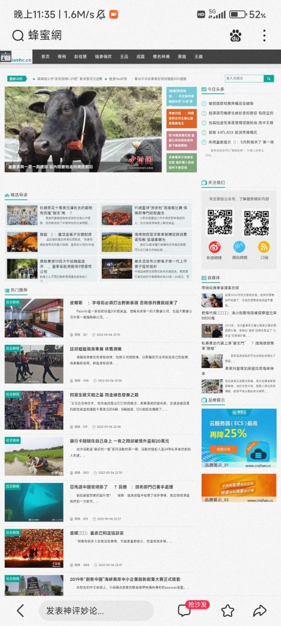Open the 2019年創客中國 article title
Image resolution: width=281 pixels, height=626 pixels.
click(x=125, y=579)
